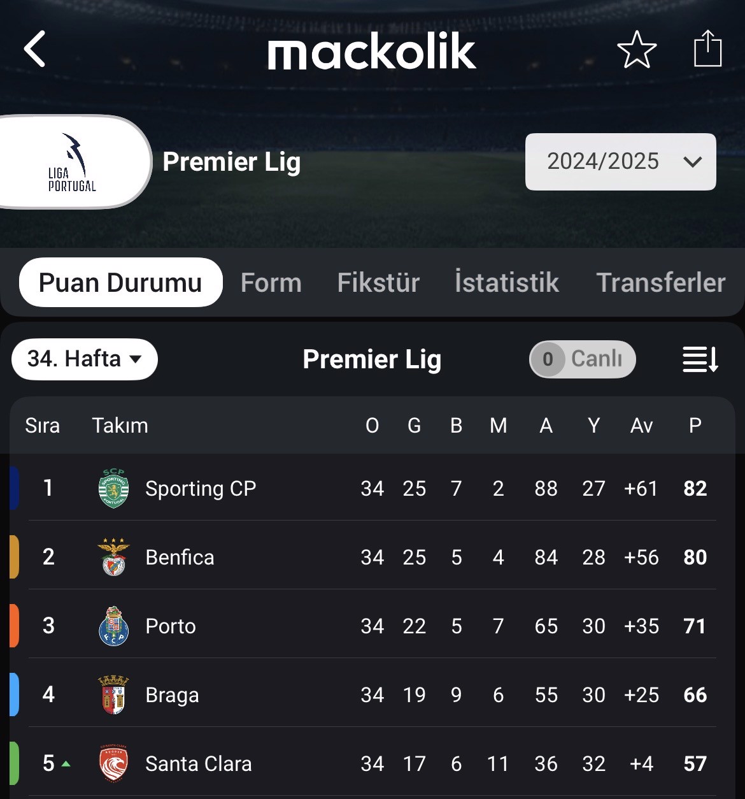Screen dimensions: 745x799
Task: Open the İstatistik tab
Action: (x=507, y=282)
